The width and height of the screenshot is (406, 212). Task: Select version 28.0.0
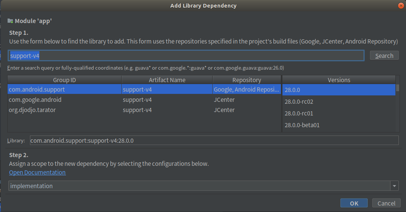(339, 90)
